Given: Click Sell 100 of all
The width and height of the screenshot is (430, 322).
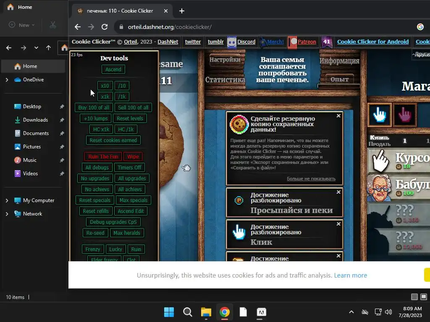Looking at the screenshot, I should click(x=133, y=108).
